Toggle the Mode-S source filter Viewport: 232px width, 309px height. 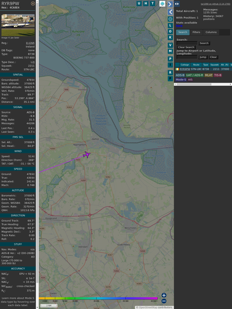181,80
